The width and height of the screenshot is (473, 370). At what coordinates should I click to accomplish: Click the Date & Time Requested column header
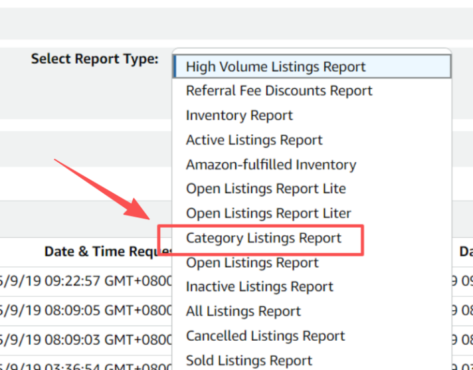point(108,252)
